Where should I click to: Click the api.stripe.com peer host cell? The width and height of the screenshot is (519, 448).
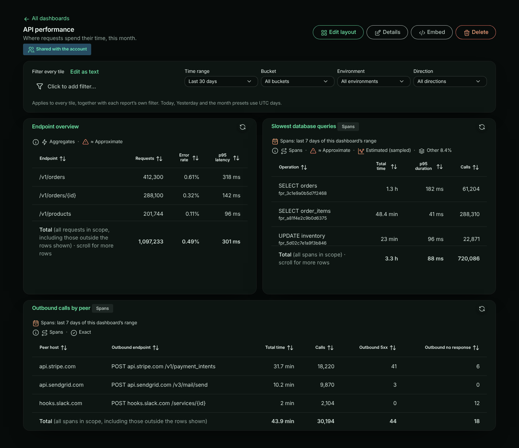coord(57,366)
